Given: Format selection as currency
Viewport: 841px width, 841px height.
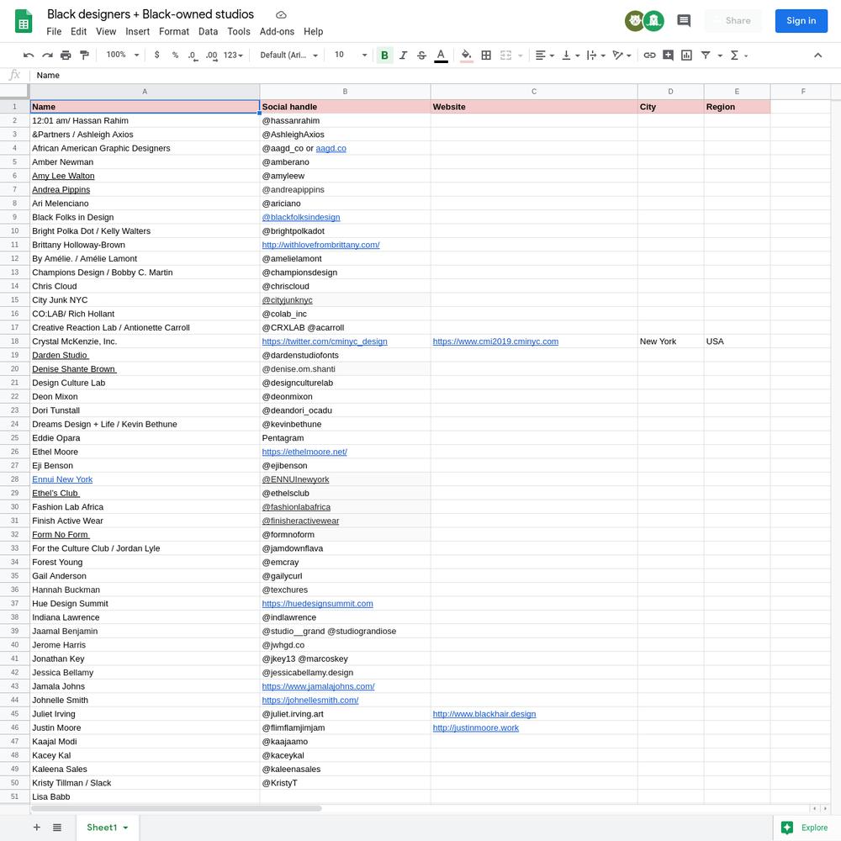Looking at the screenshot, I should [x=156, y=56].
